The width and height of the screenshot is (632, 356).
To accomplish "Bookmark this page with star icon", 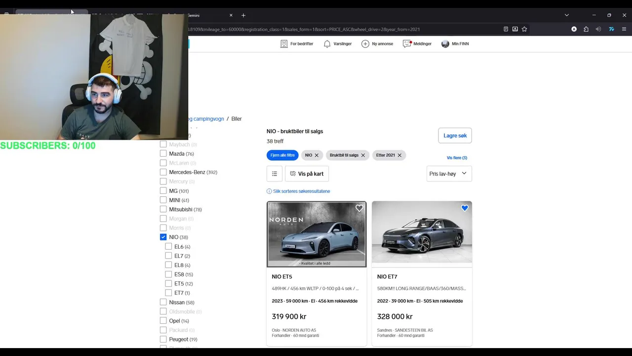I will tap(524, 29).
